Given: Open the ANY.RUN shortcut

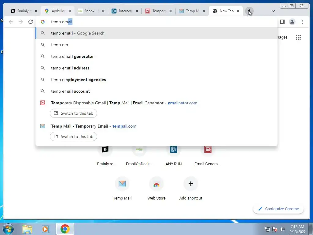Looking at the screenshot, I should point(174,156).
